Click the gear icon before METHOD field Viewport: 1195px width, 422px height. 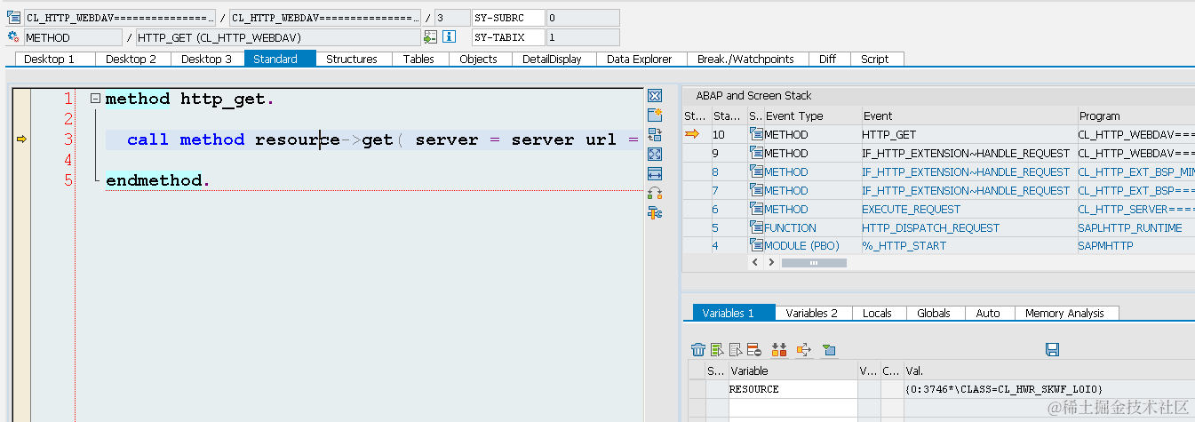pyautogui.click(x=13, y=37)
